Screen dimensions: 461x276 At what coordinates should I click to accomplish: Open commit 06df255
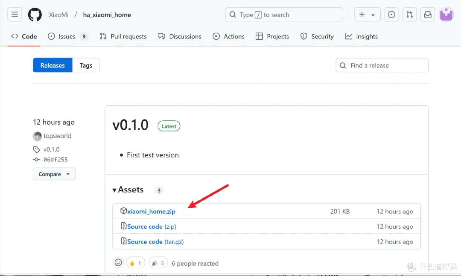click(x=55, y=160)
